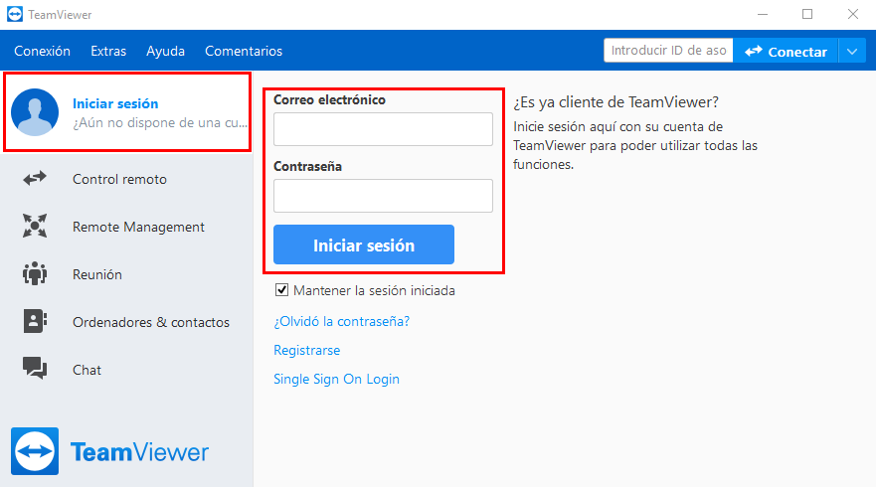This screenshot has height=487, width=876.
Task: Open the ¿Olvidó la contraseña? link
Action: click(x=341, y=321)
